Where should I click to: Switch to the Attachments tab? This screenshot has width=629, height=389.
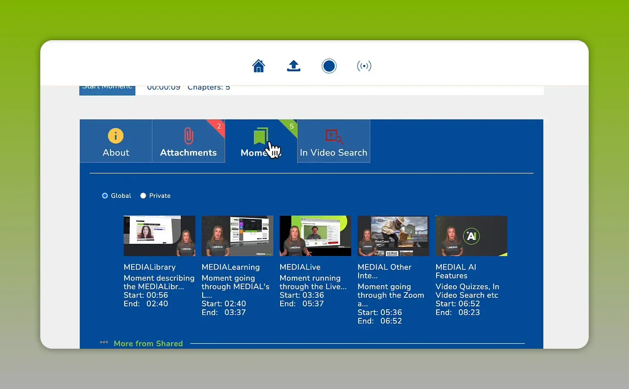[189, 141]
